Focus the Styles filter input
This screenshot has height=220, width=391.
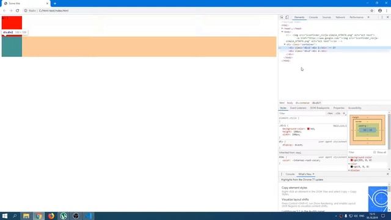click(302, 114)
